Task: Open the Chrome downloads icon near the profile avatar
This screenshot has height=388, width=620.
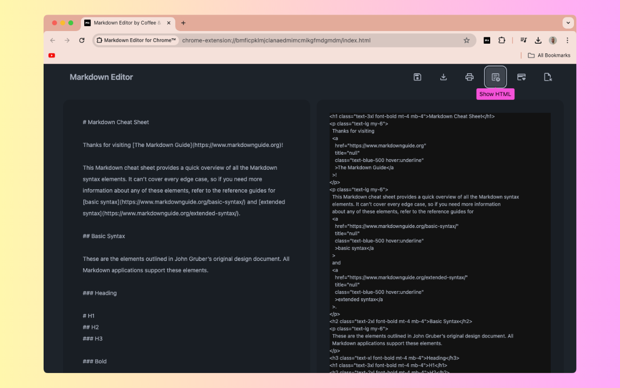Action: click(x=538, y=40)
